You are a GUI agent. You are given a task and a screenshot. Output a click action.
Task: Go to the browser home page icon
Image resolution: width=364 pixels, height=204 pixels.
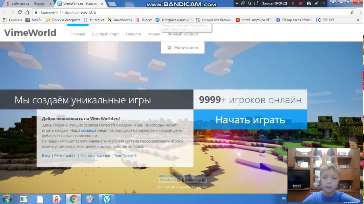27,12
